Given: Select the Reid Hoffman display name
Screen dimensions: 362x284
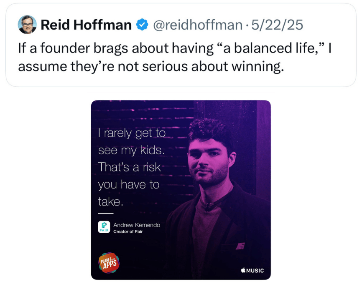Looking at the screenshot, I should [86, 25].
